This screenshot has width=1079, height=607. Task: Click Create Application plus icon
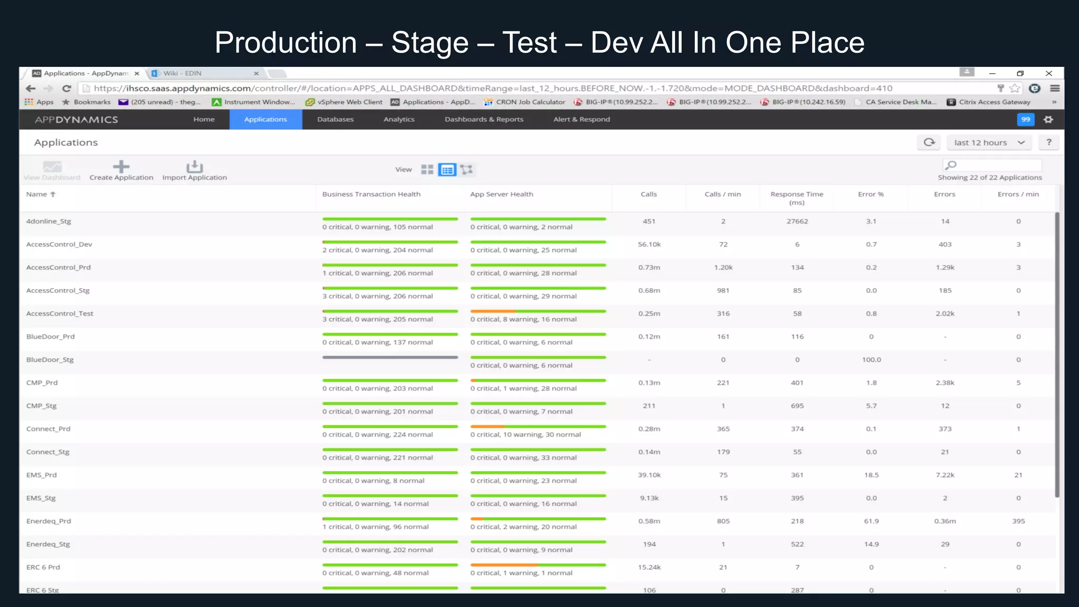[x=121, y=171]
